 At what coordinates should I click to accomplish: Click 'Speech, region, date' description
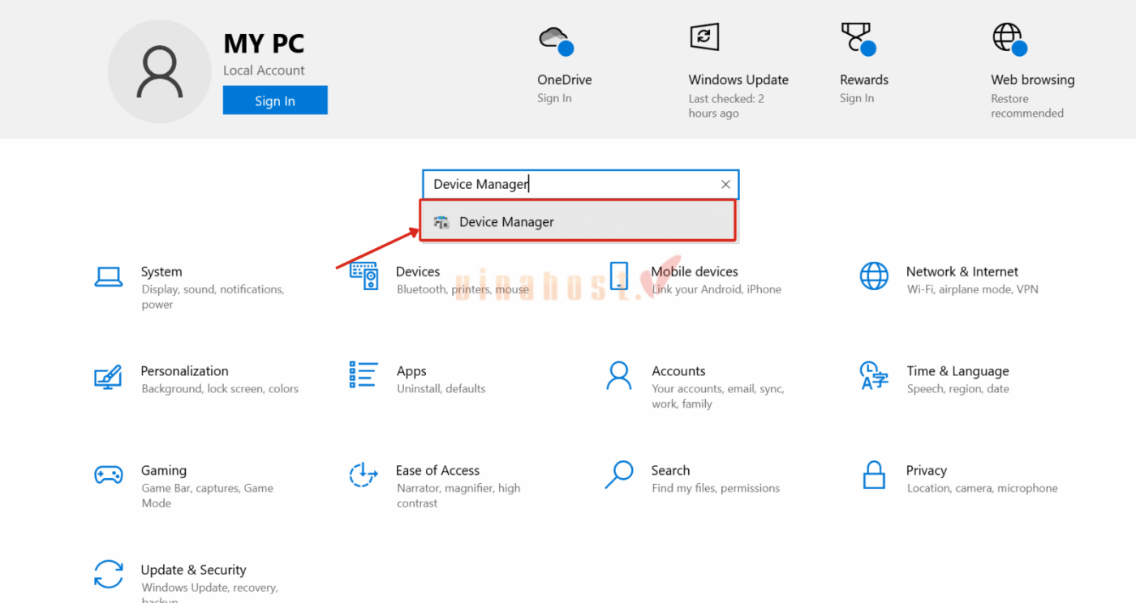click(x=958, y=389)
